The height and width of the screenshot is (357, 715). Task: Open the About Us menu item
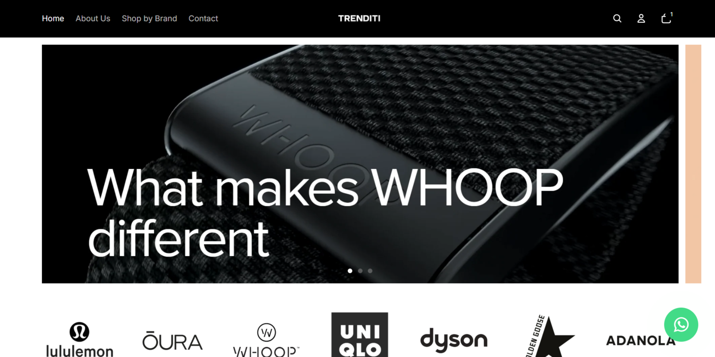click(93, 18)
